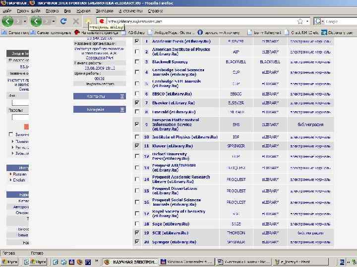Open the Antique Maps bookmark

pyautogui.click(x=172, y=33)
